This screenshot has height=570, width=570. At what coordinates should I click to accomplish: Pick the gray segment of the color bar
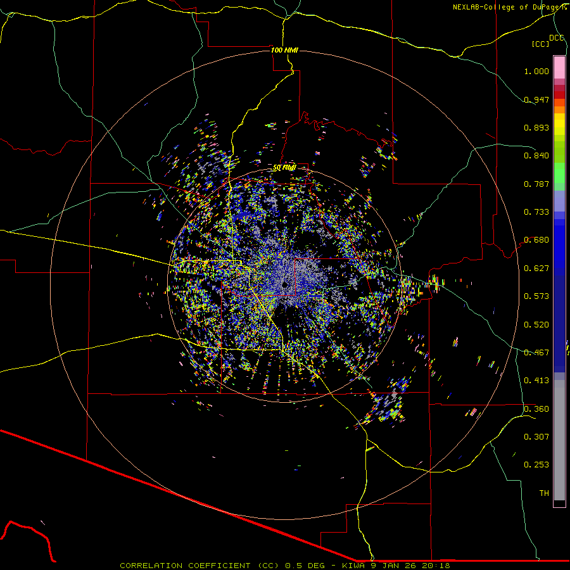[x=559, y=440]
